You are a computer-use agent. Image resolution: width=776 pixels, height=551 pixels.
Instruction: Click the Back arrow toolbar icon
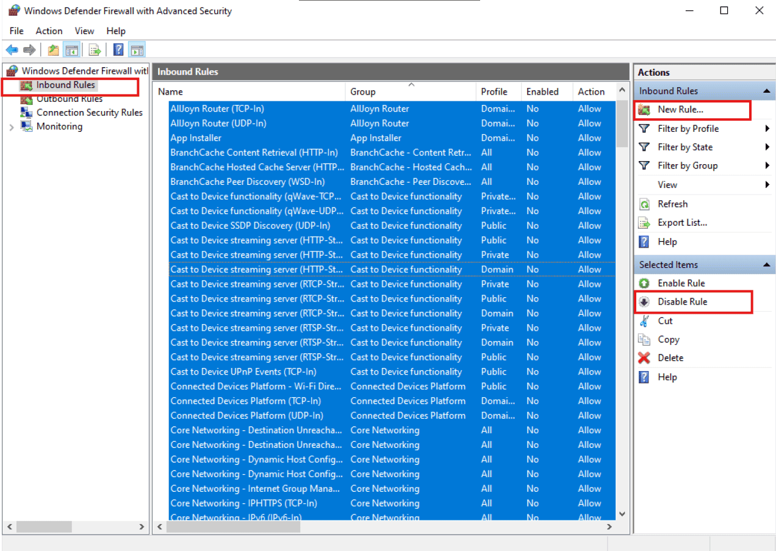(12, 50)
